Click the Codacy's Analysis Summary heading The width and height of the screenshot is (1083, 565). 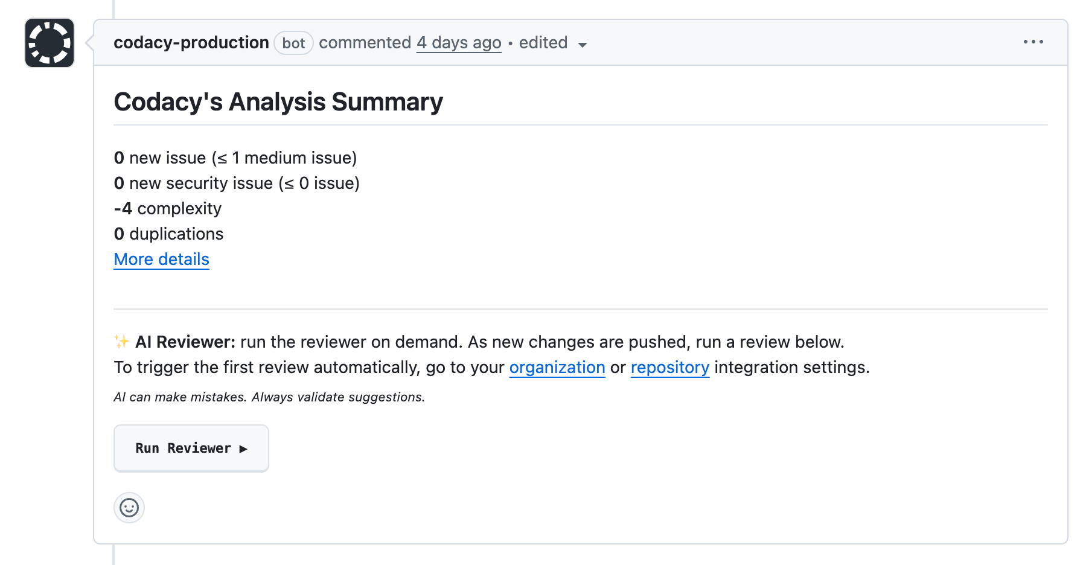(x=278, y=101)
